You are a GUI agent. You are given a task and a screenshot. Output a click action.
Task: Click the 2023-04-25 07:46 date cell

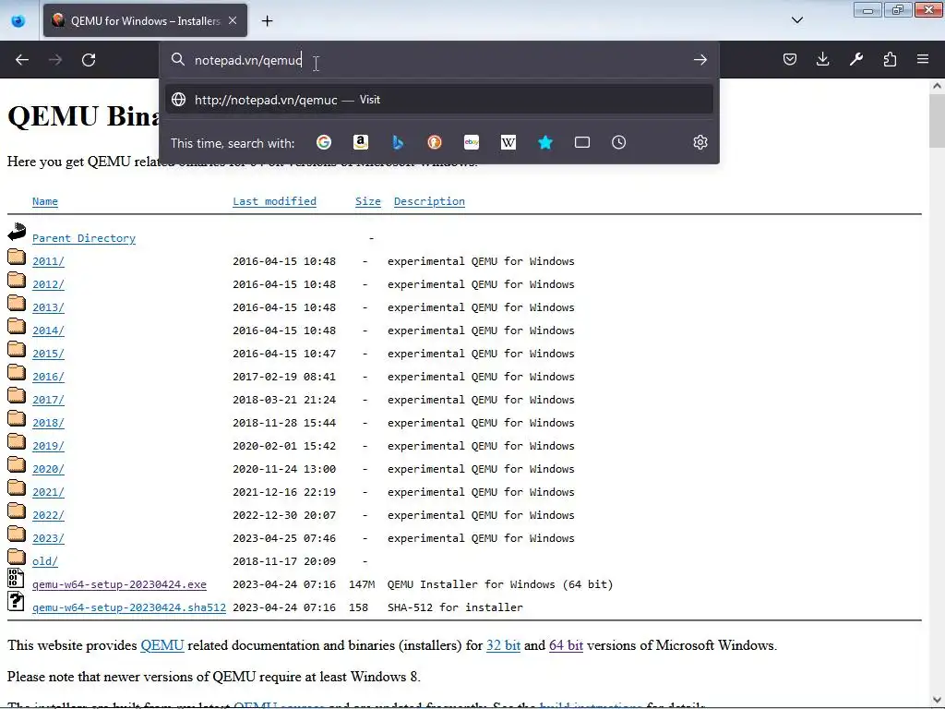coord(284,538)
